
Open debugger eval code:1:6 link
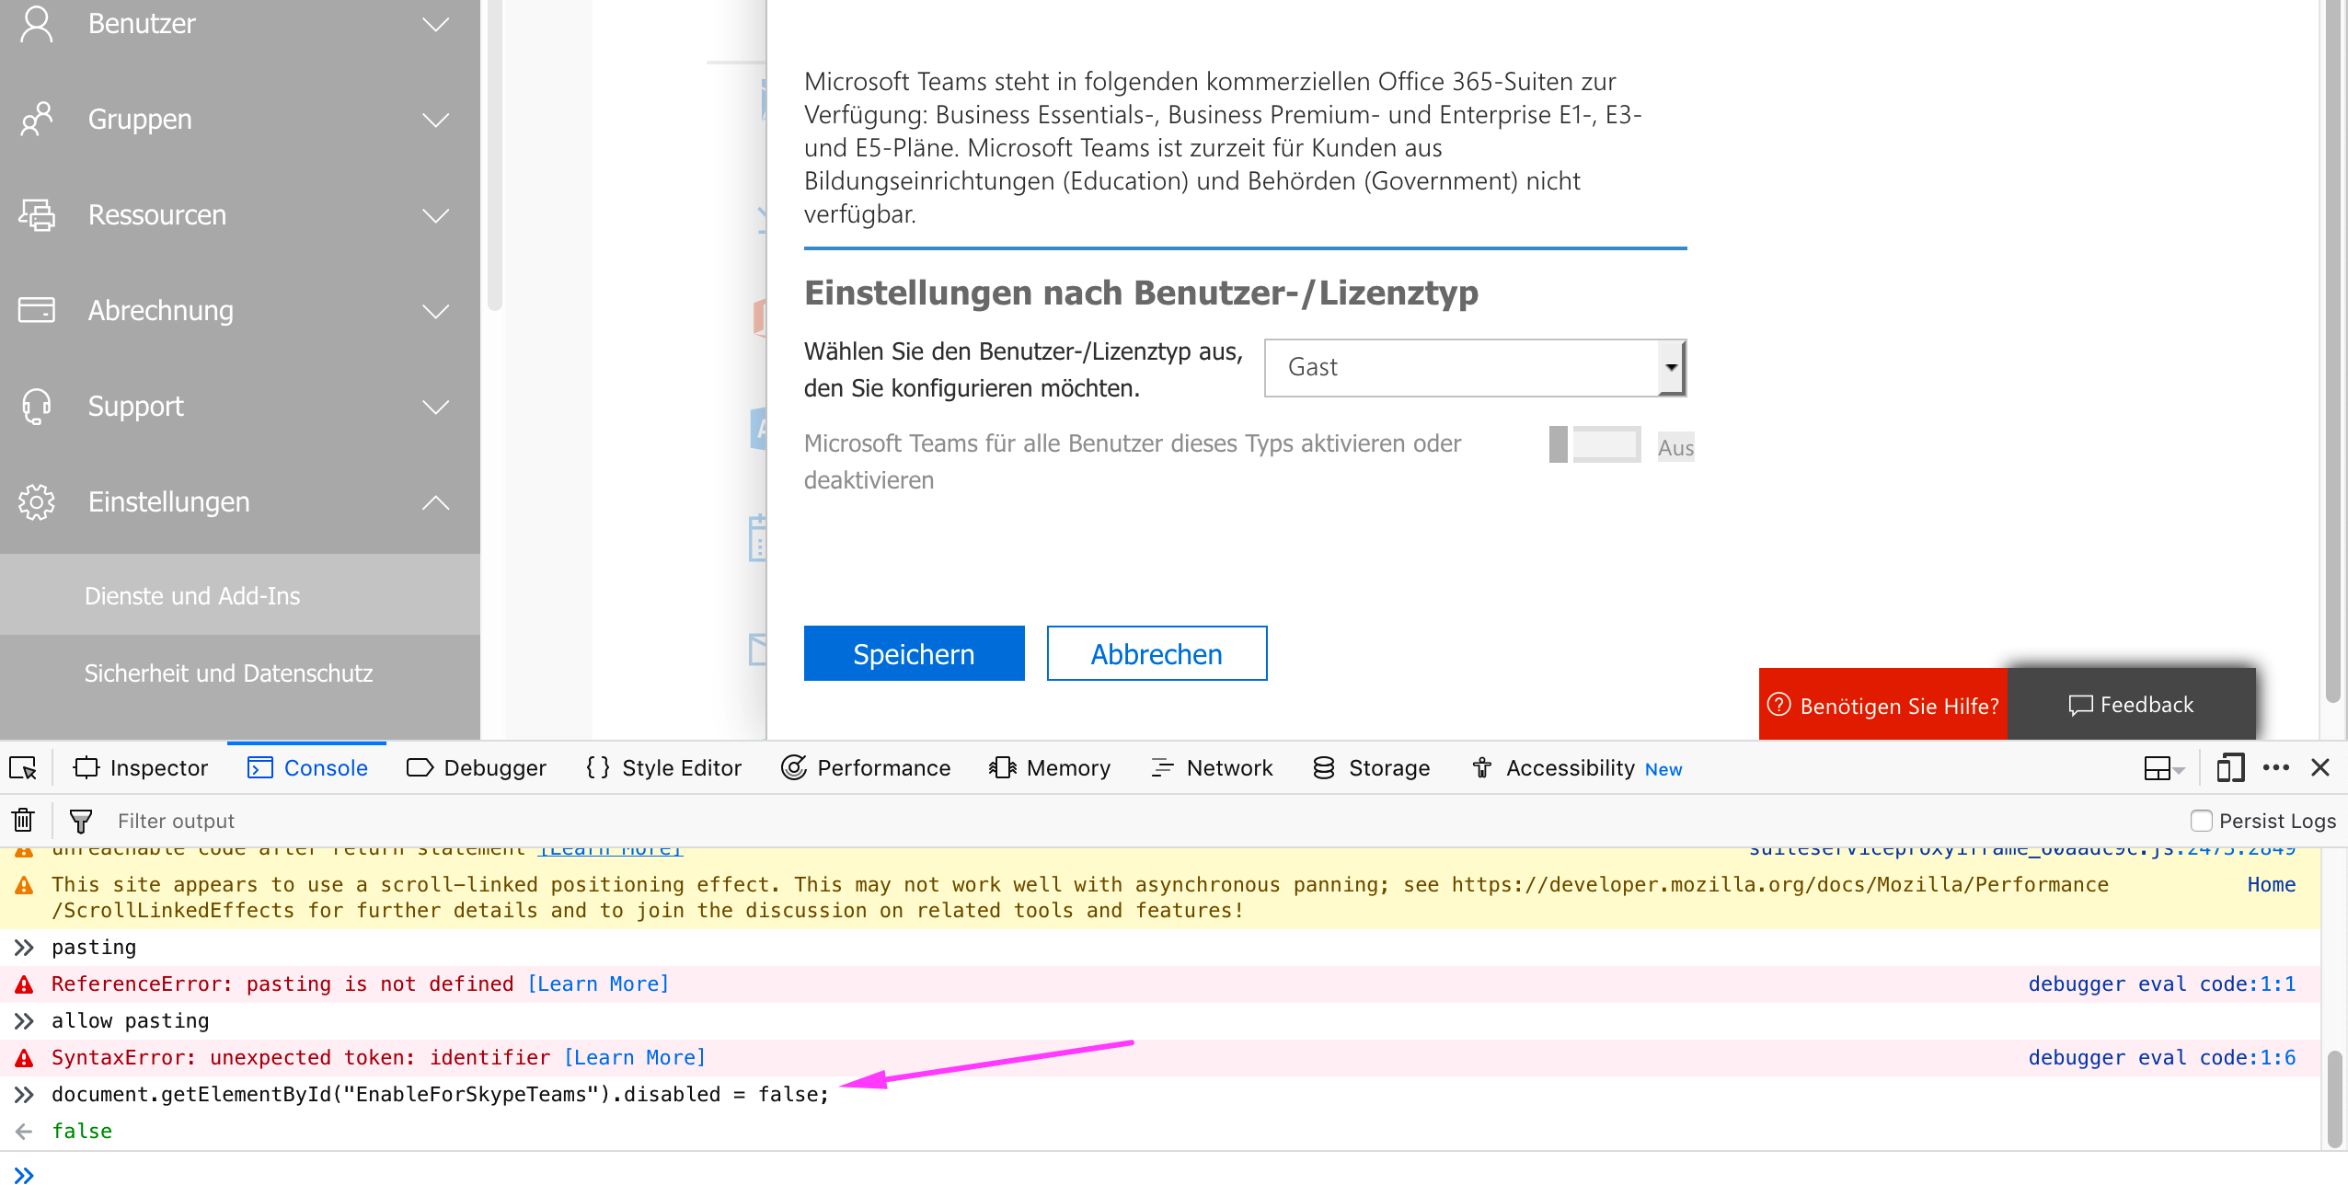[2162, 1058]
